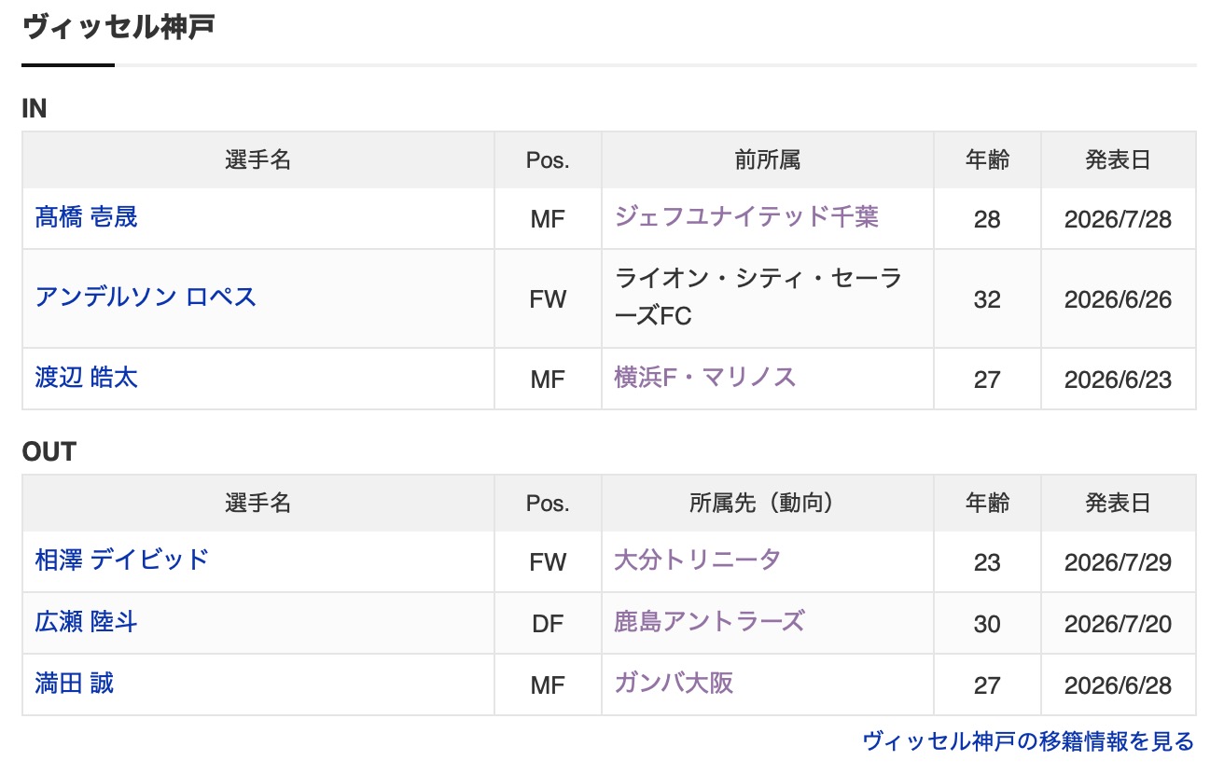
Task: Visit ジェフユナイテッド千葉 team link
Action: pos(746,217)
